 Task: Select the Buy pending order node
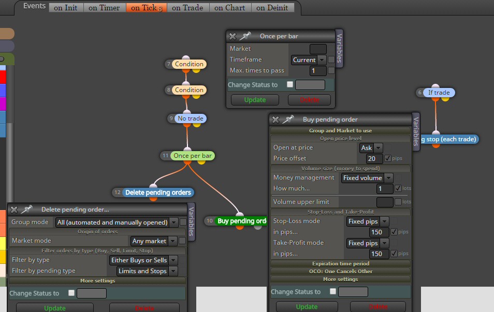[x=240, y=221]
